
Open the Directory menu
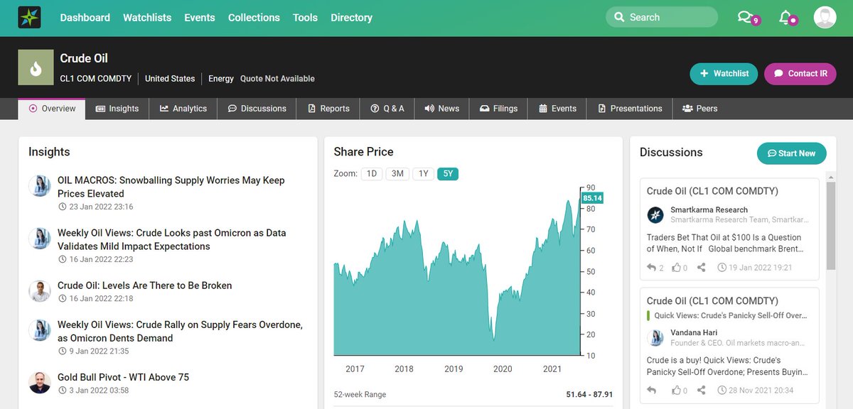351,17
